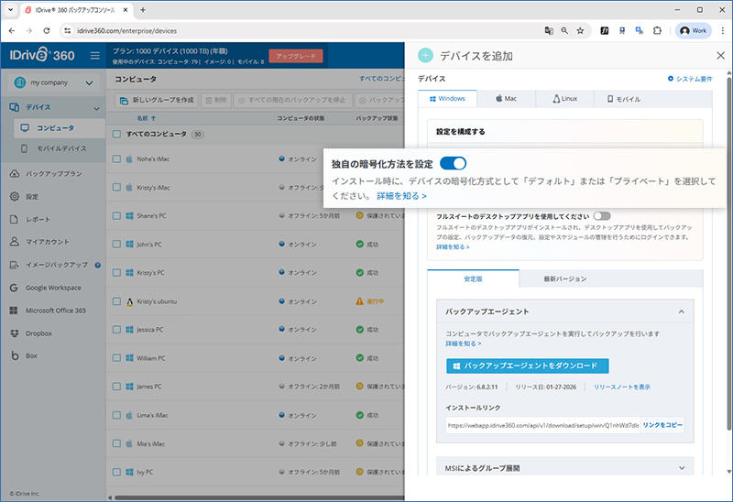Switch to the Mac device tab
The image size is (733, 502).
504,98
